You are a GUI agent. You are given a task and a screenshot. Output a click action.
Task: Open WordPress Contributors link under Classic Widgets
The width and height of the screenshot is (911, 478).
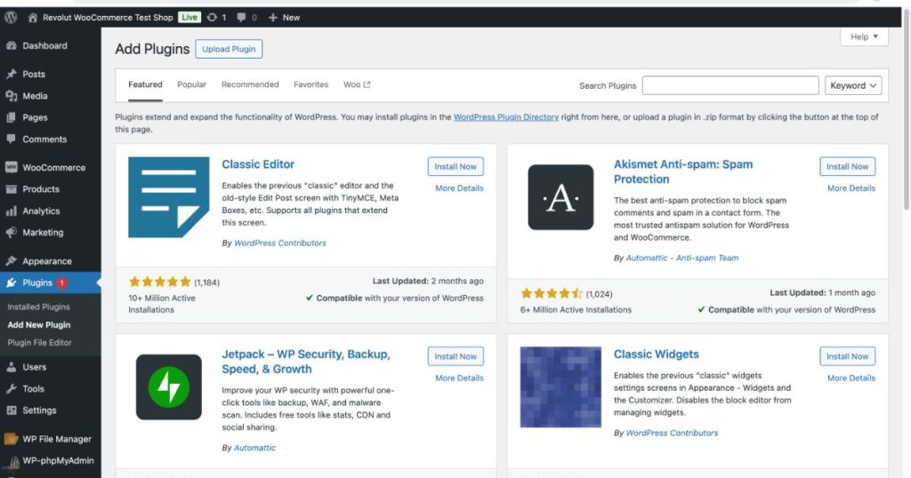(x=672, y=433)
